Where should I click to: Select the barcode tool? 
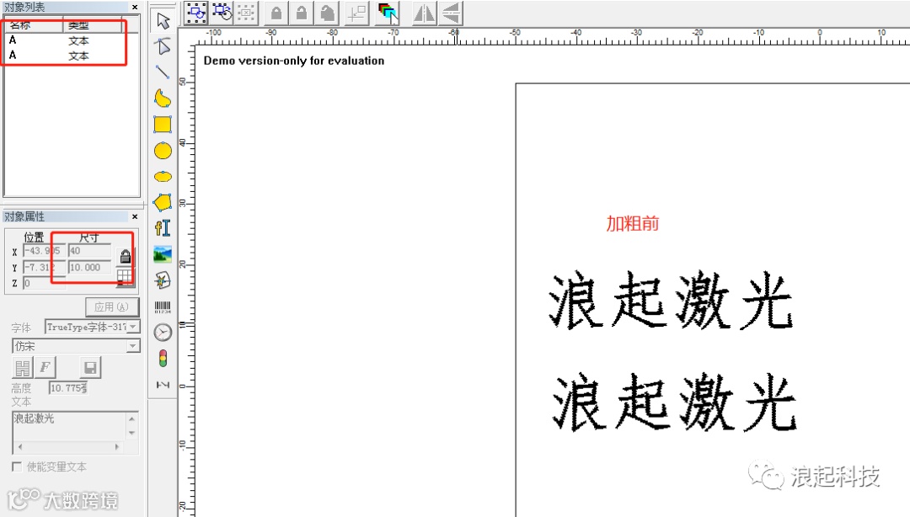[163, 307]
